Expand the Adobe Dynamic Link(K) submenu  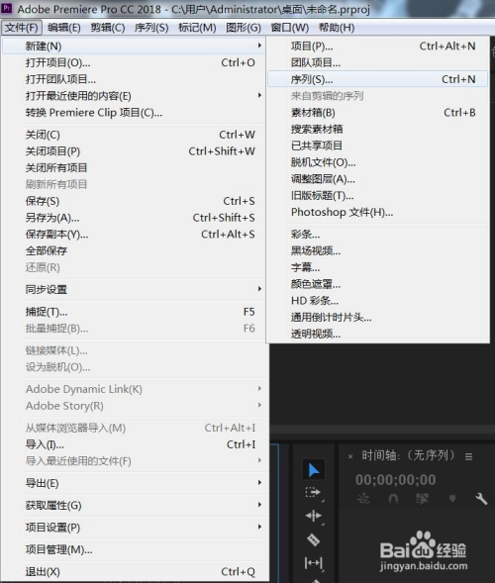coord(134,389)
